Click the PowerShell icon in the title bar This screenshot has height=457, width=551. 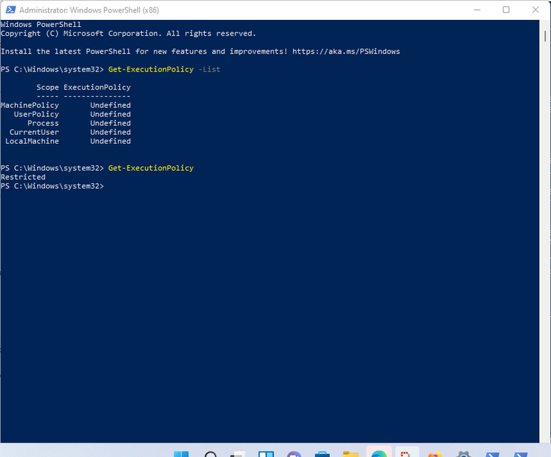(x=10, y=10)
